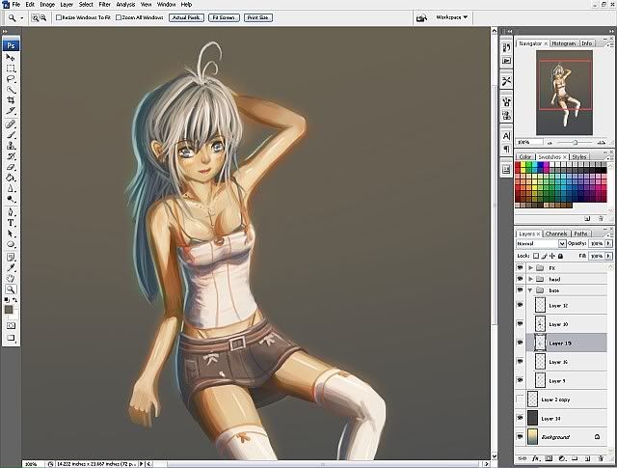This screenshot has height=468, width=617.
Task: Activate the Type tool
Action: tap(11, 222)
